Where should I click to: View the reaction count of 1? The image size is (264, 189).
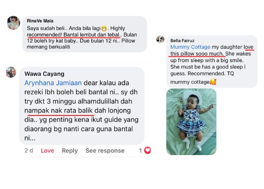tap(141, 150)
